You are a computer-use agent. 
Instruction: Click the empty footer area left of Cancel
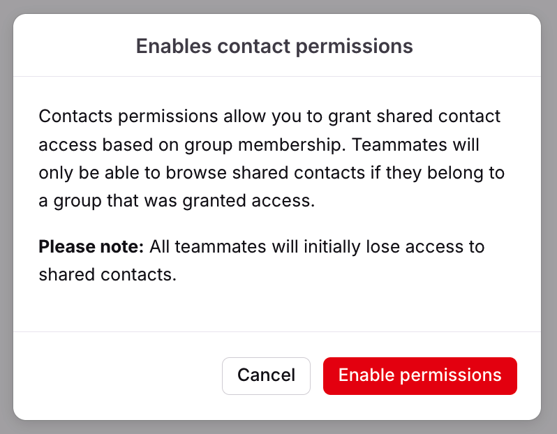119,375
